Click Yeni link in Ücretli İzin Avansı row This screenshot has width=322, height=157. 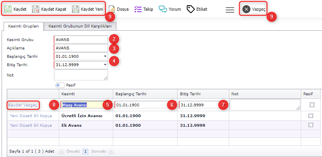(x=14, y=116)
